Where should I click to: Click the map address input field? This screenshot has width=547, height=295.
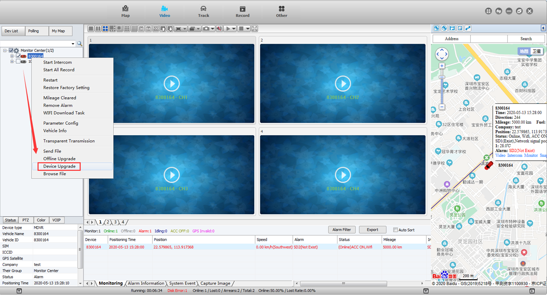tap(489, 38)
